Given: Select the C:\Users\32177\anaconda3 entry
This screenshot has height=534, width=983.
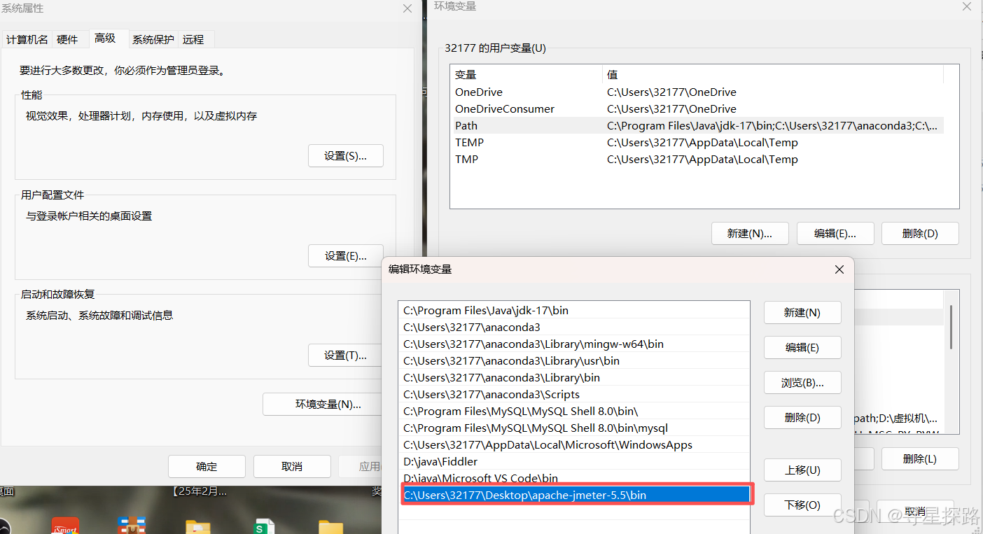Looking at the screenshot, I should point(574,328).
